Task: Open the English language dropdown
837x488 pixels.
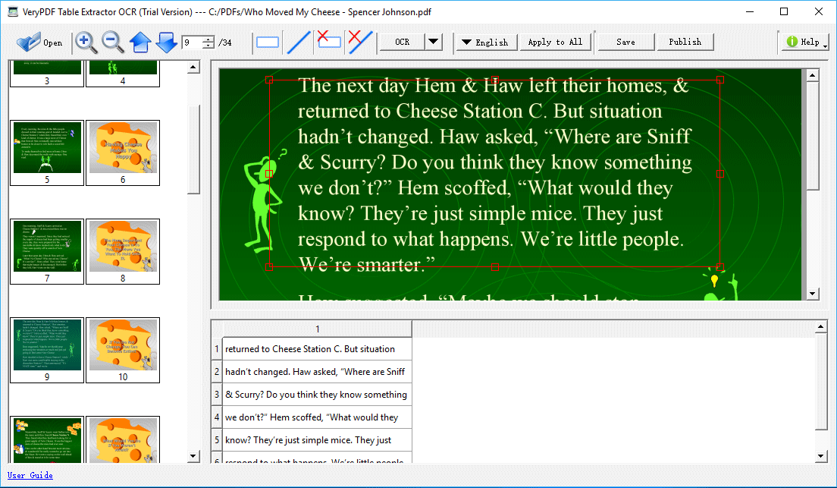Action: (485, 42)
